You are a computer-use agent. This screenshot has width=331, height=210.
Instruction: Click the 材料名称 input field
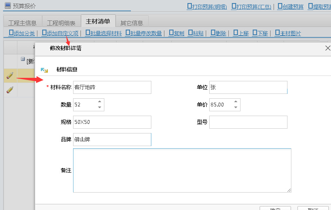pyautogui.click(x=112, y=87)
